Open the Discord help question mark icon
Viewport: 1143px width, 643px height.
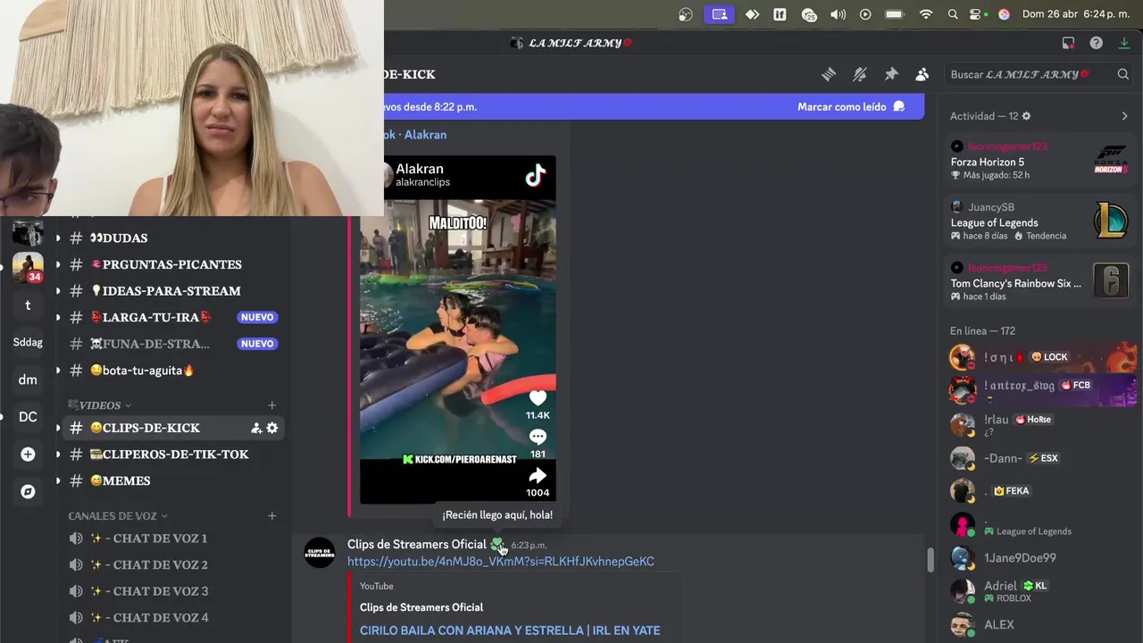click(1096, 43)
